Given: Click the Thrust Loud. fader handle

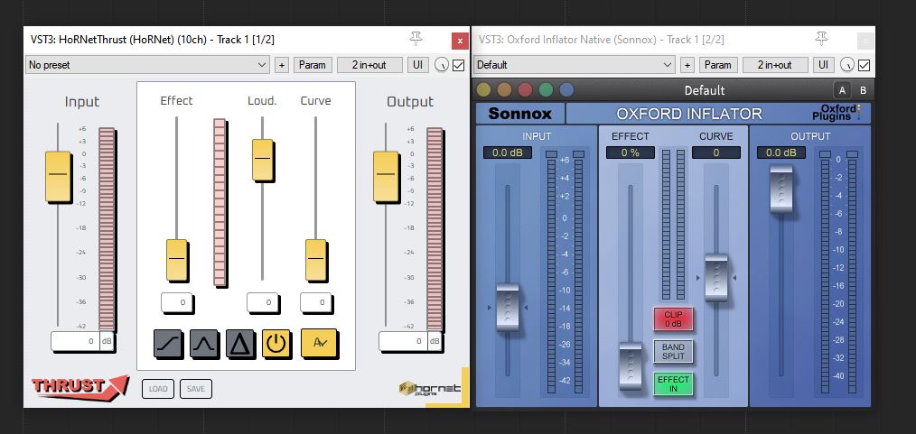Looking at the screenshot, I should 262,159.
